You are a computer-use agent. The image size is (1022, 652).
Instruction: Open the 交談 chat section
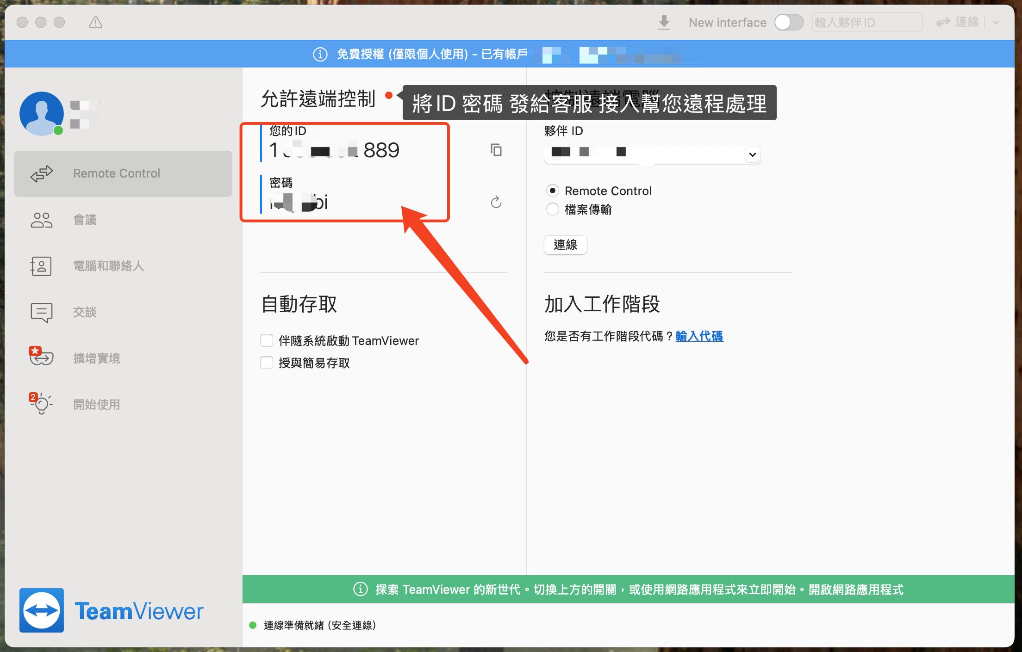pos(123,312)
